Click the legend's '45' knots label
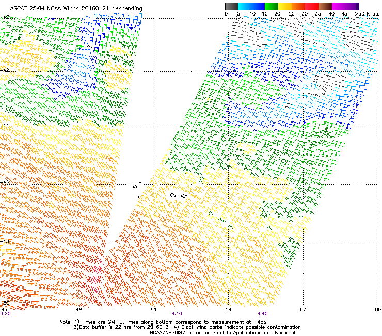The width and height of the screenshot is (382, 336). (x=344, y=13)
